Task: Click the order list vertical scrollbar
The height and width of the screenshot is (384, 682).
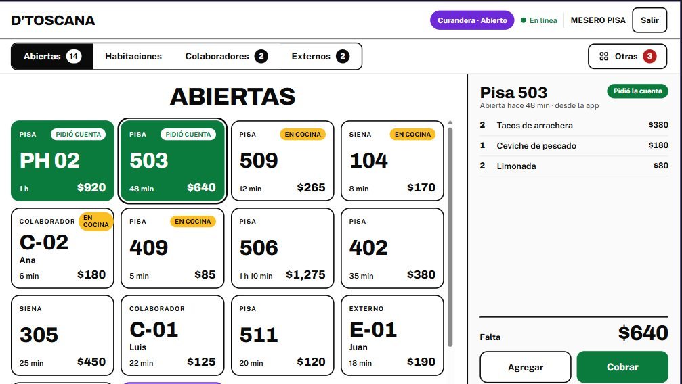Action: 450,237
